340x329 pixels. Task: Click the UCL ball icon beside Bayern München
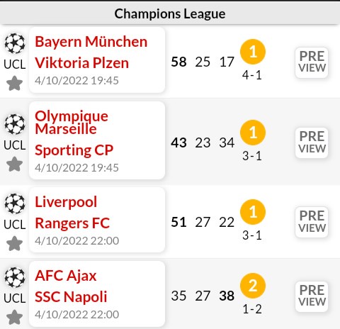coord(15,43)
